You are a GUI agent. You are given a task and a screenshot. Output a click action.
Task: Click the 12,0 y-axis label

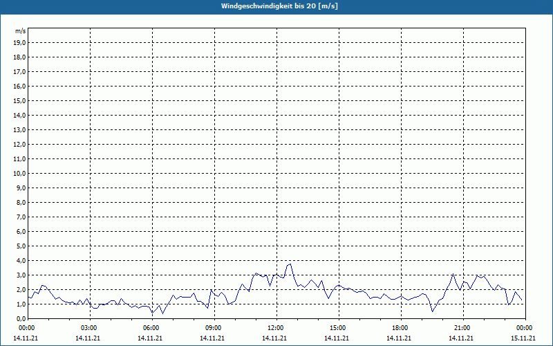pos(20,145)
